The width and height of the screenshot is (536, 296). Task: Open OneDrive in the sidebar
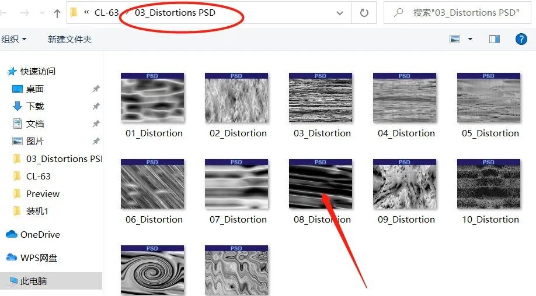click(40, 234)
